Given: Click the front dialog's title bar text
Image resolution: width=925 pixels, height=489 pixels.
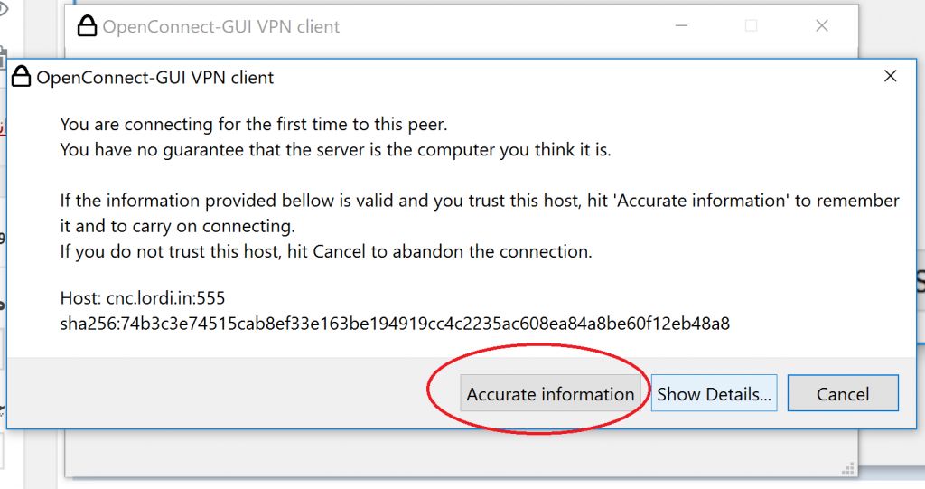Looking at the screenshot, I should (154, 78).
